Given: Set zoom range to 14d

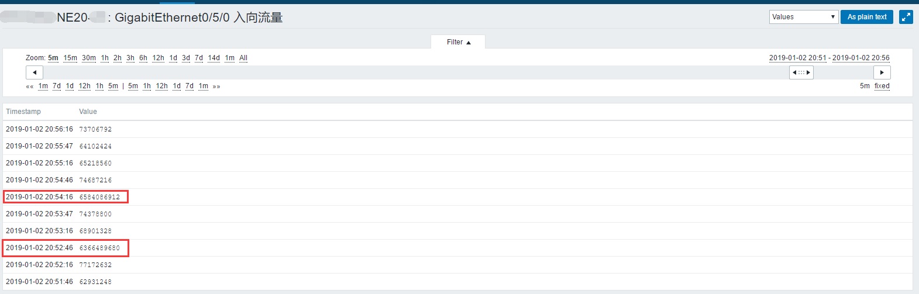Looking at the screenshot, I should pyautogui.click(x=214, y=58).
